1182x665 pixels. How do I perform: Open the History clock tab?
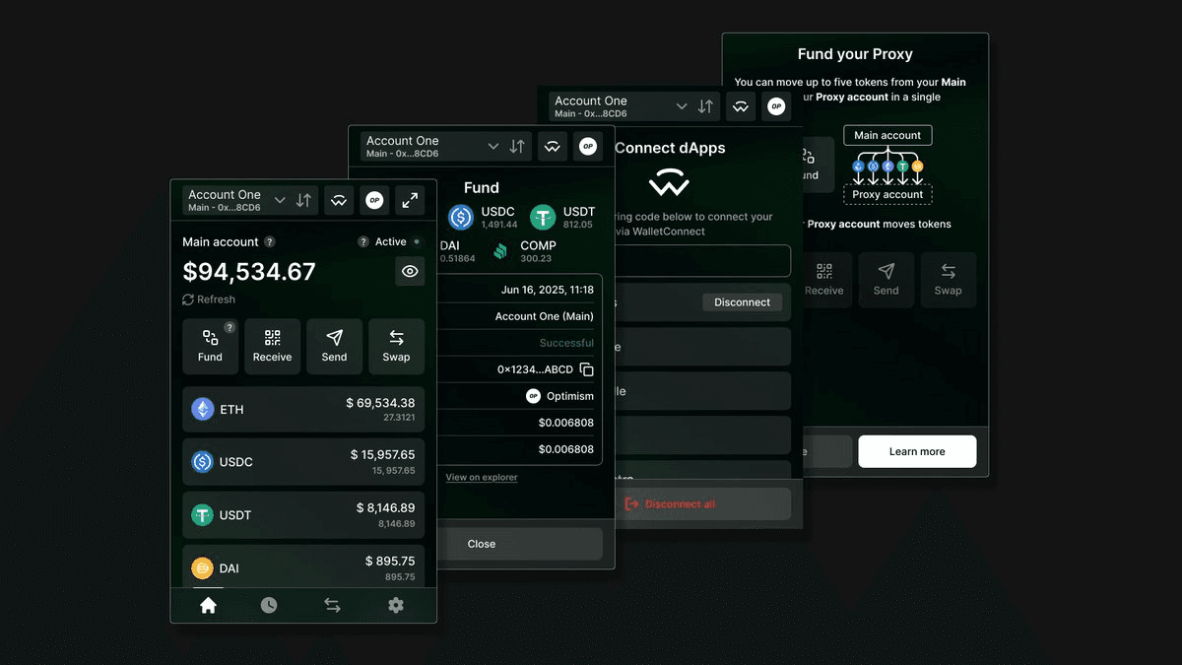click(269, 606)
